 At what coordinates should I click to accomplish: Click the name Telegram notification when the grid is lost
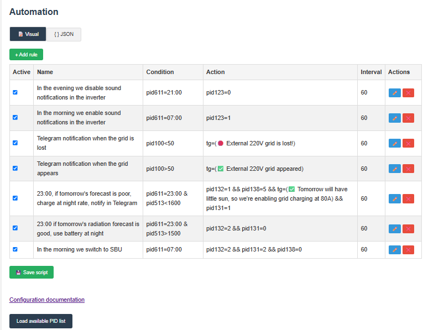click(x=85, y=143)
